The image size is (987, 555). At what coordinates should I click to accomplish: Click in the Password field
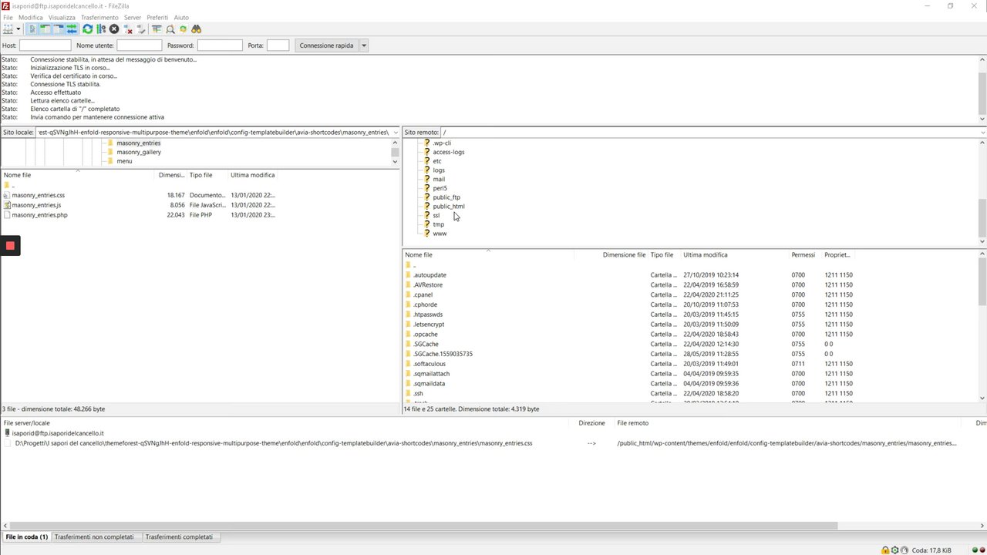point(220,45)
